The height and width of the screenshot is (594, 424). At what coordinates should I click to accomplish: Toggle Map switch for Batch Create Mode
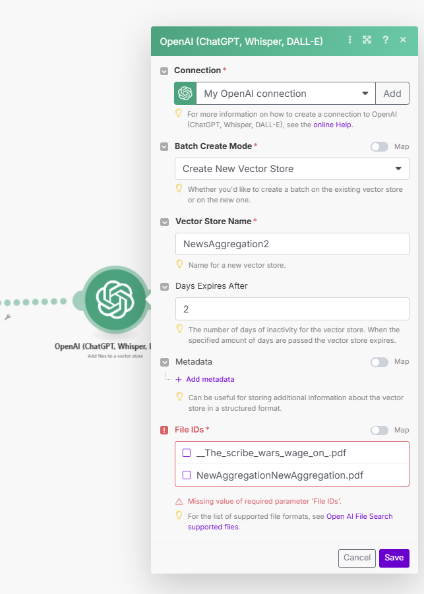(x=379, y=146)
